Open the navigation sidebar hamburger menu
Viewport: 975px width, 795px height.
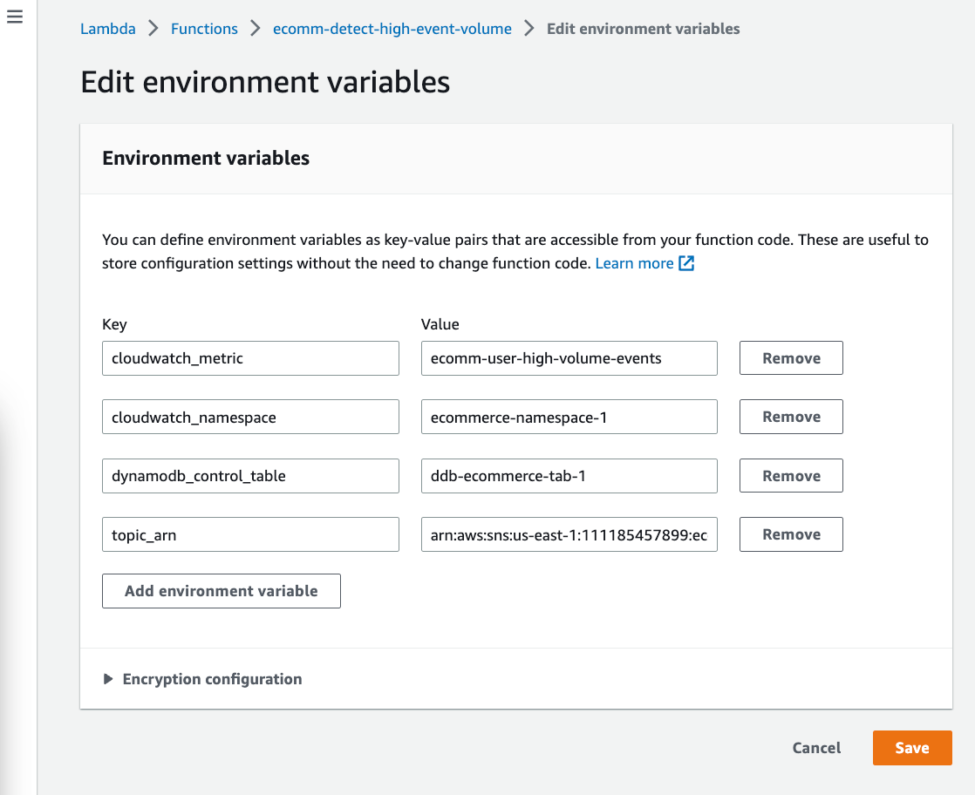coord(14,16)
